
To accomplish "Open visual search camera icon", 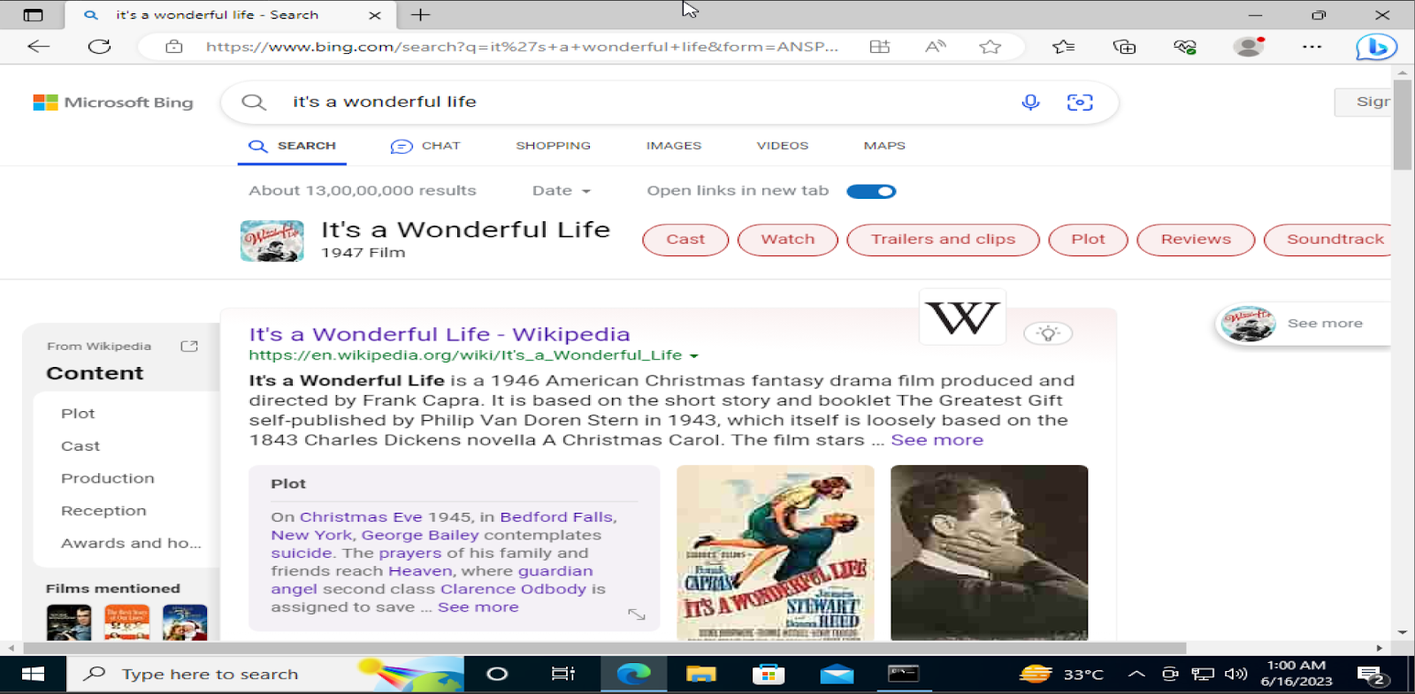I will (x=1080, y=103).
